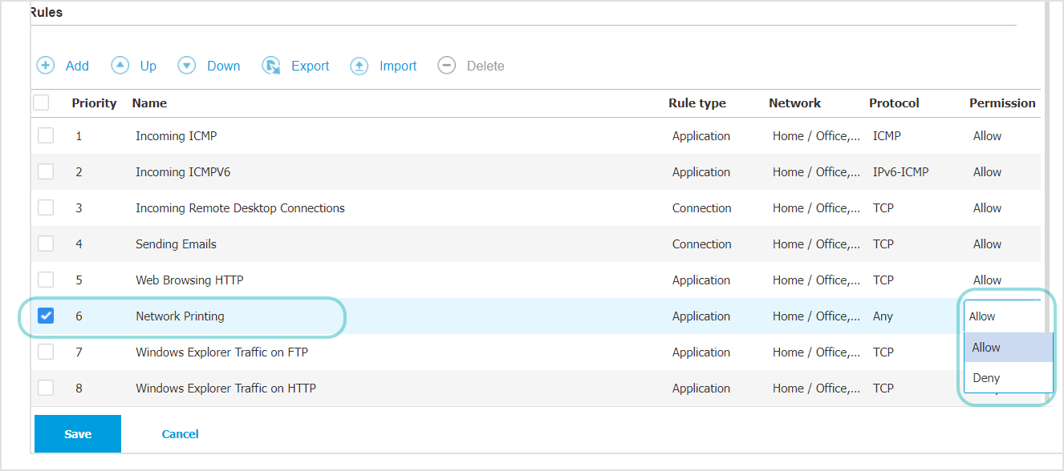This screenshot has width=1064, height=471.
Task: Move rule down with Down arrow icon
Action: point(187,66)
